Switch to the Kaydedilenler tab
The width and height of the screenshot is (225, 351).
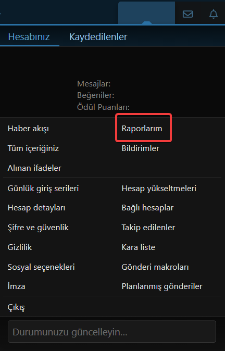click(98, 36)
